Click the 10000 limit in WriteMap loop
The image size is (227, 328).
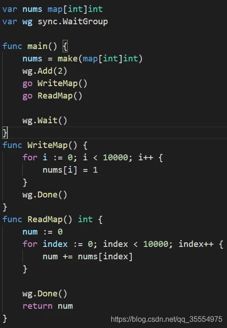115,158
